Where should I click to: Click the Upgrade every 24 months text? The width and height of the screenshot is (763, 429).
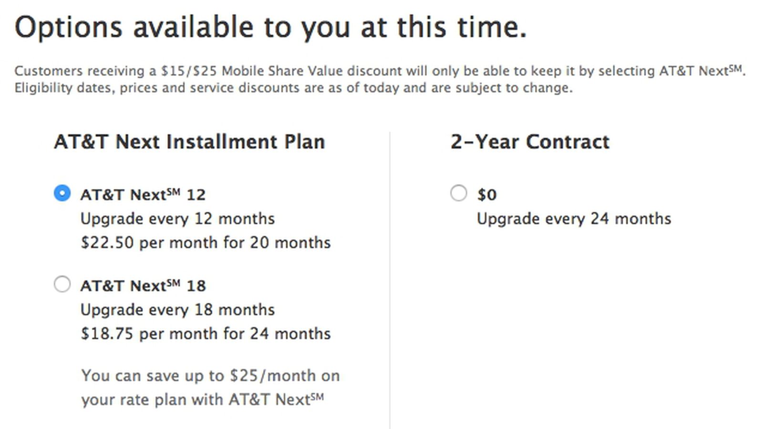click(574, 219)
